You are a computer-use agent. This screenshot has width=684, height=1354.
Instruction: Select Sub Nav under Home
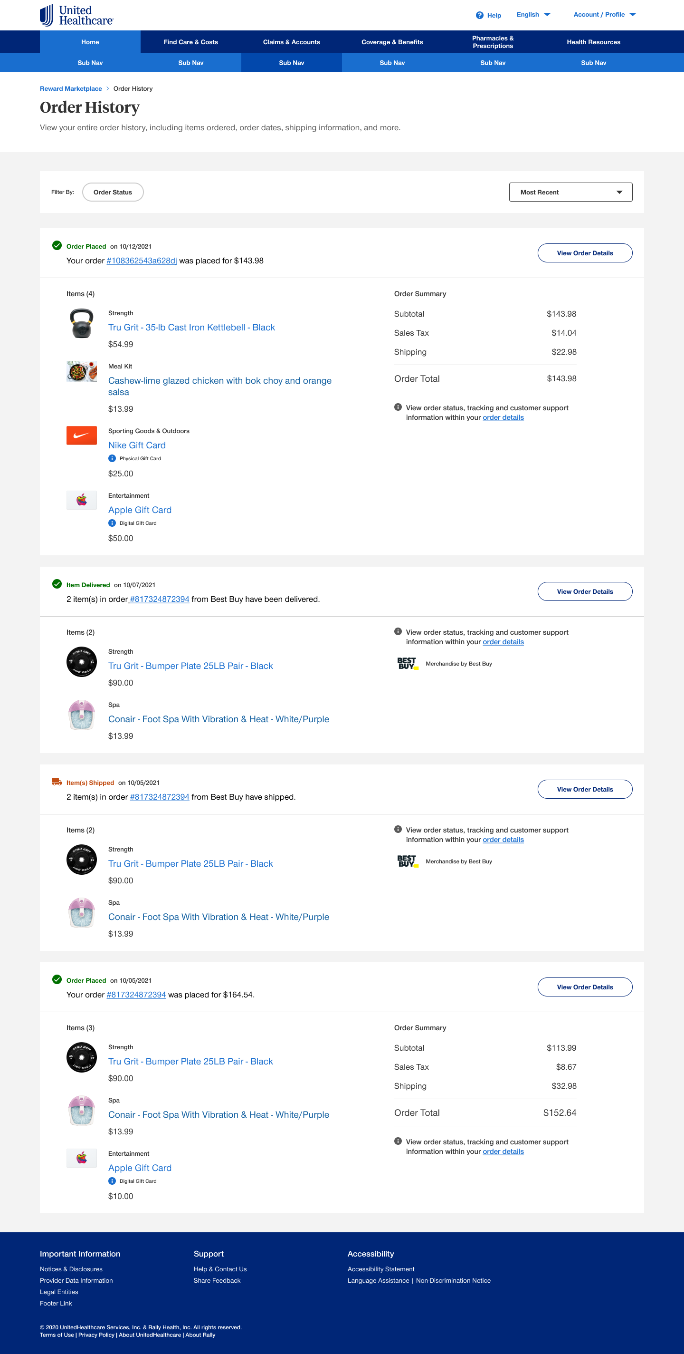pyautogui.click(x=90, y=63)
